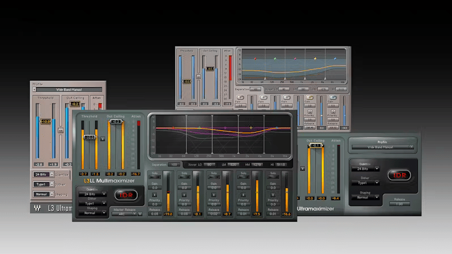Click L3-LL Threshold fader handle -10.0
The image size is (452, 254).
tap(89, 137)
